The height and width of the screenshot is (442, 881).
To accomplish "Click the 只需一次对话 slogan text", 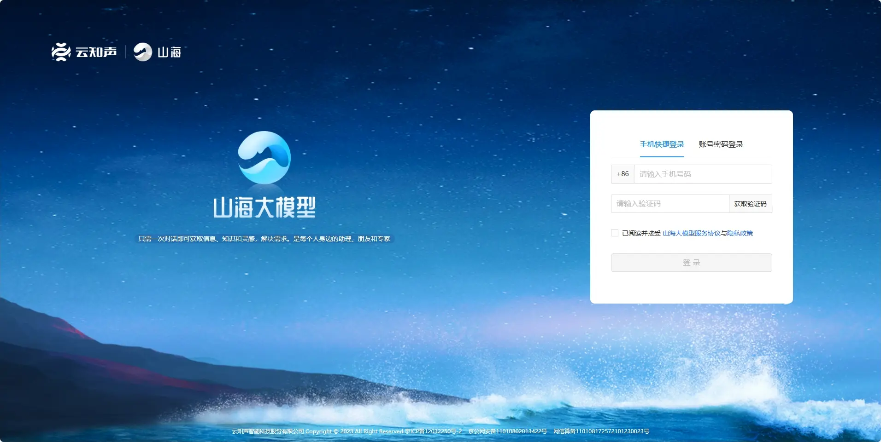I will [x=264, y=239].
